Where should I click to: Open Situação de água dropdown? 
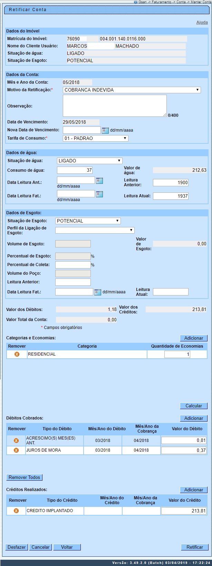pyautogui.click(x=89, y=161)
